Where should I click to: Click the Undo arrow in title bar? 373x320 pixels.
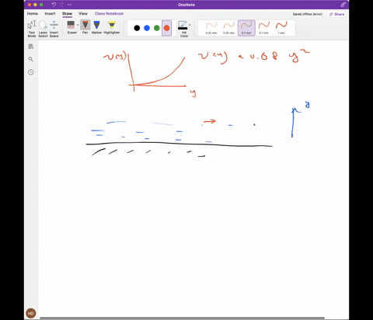point(54,5)
